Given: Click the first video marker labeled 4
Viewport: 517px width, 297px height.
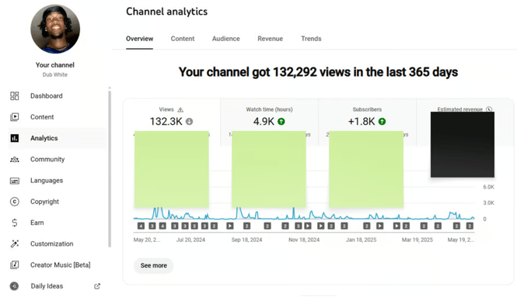Looking at the screenshot, I should tap(141, 226).
